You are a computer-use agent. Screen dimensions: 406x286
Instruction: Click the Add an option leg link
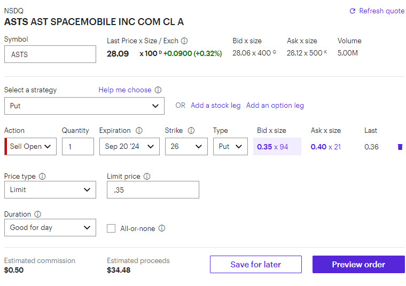275,106
